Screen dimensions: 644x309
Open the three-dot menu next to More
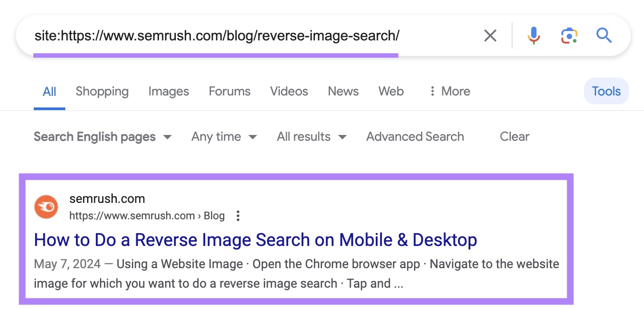coord(432,91)
